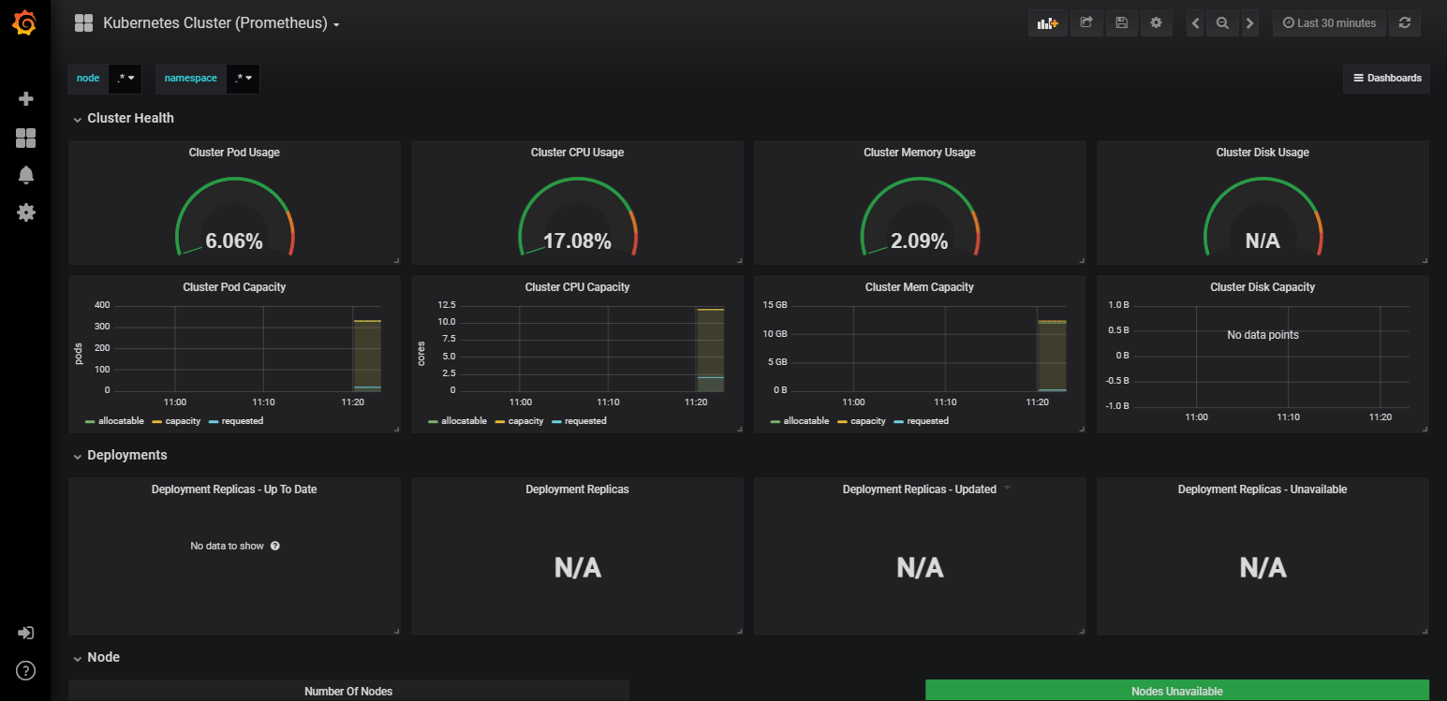1447x701 pixels.
Task: Click the Create plus icon in sidebar
Action: (26, 98)
